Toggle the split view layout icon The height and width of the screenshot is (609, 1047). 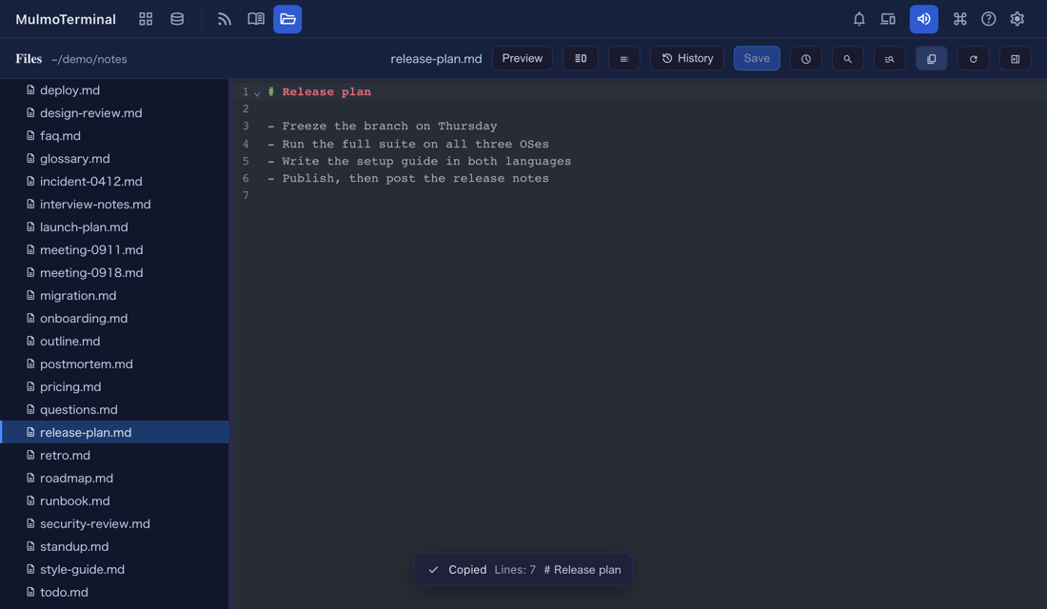581,58
